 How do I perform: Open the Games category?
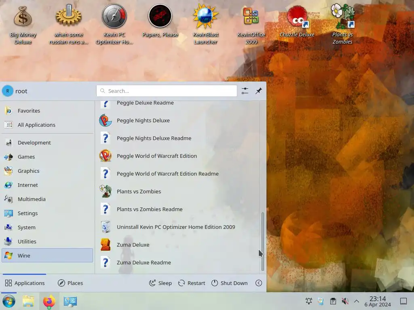tap(47, 157)
